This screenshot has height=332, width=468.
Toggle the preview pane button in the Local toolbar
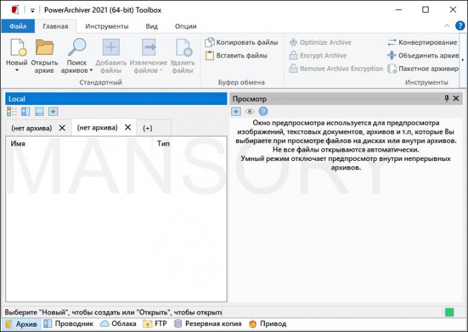point(53,112)
